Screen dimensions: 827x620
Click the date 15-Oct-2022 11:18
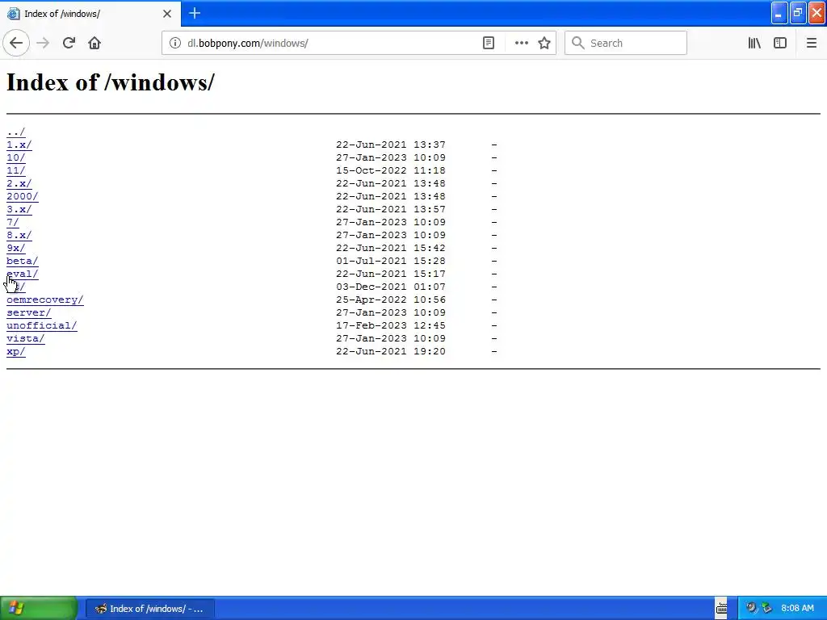(x=391, y=170)
